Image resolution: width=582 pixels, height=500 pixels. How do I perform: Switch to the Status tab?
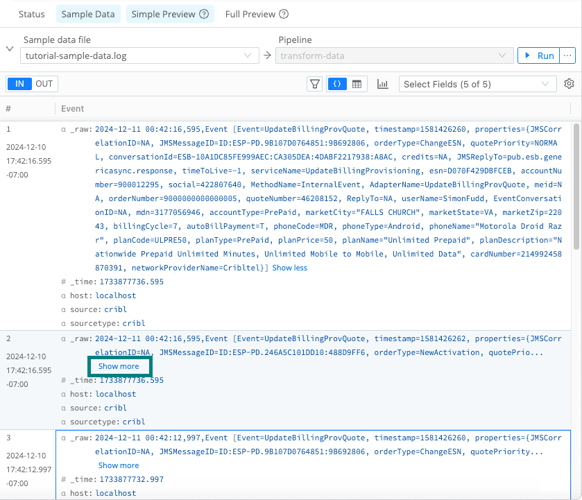point(31,14)
